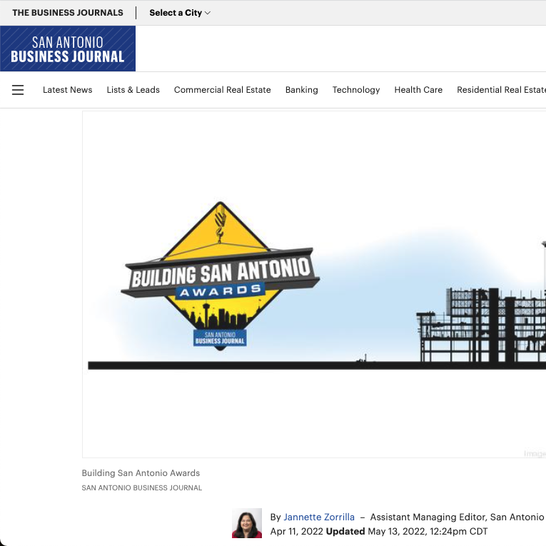Click the Building San Antonio Awards caption

(141, 473)
